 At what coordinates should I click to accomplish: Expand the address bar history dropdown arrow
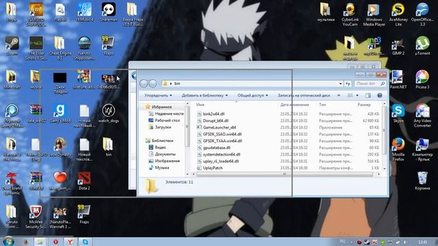pos(341,83)
